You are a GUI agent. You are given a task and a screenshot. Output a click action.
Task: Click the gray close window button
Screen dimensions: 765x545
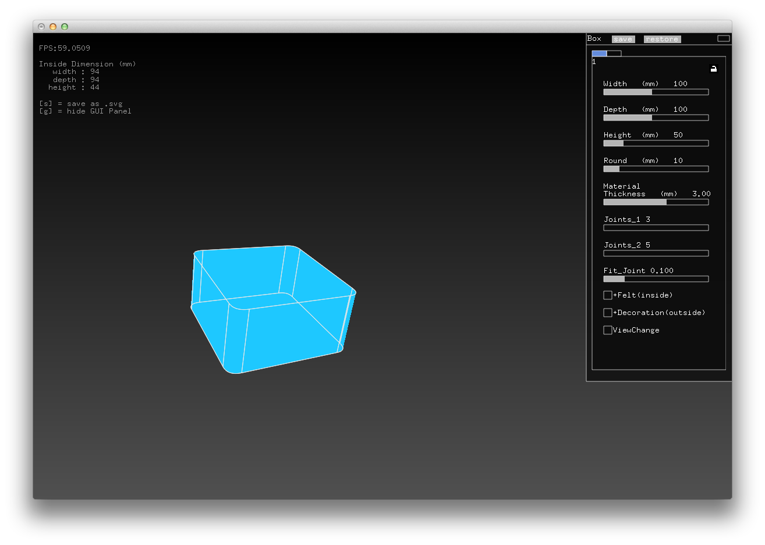point(41,27)
